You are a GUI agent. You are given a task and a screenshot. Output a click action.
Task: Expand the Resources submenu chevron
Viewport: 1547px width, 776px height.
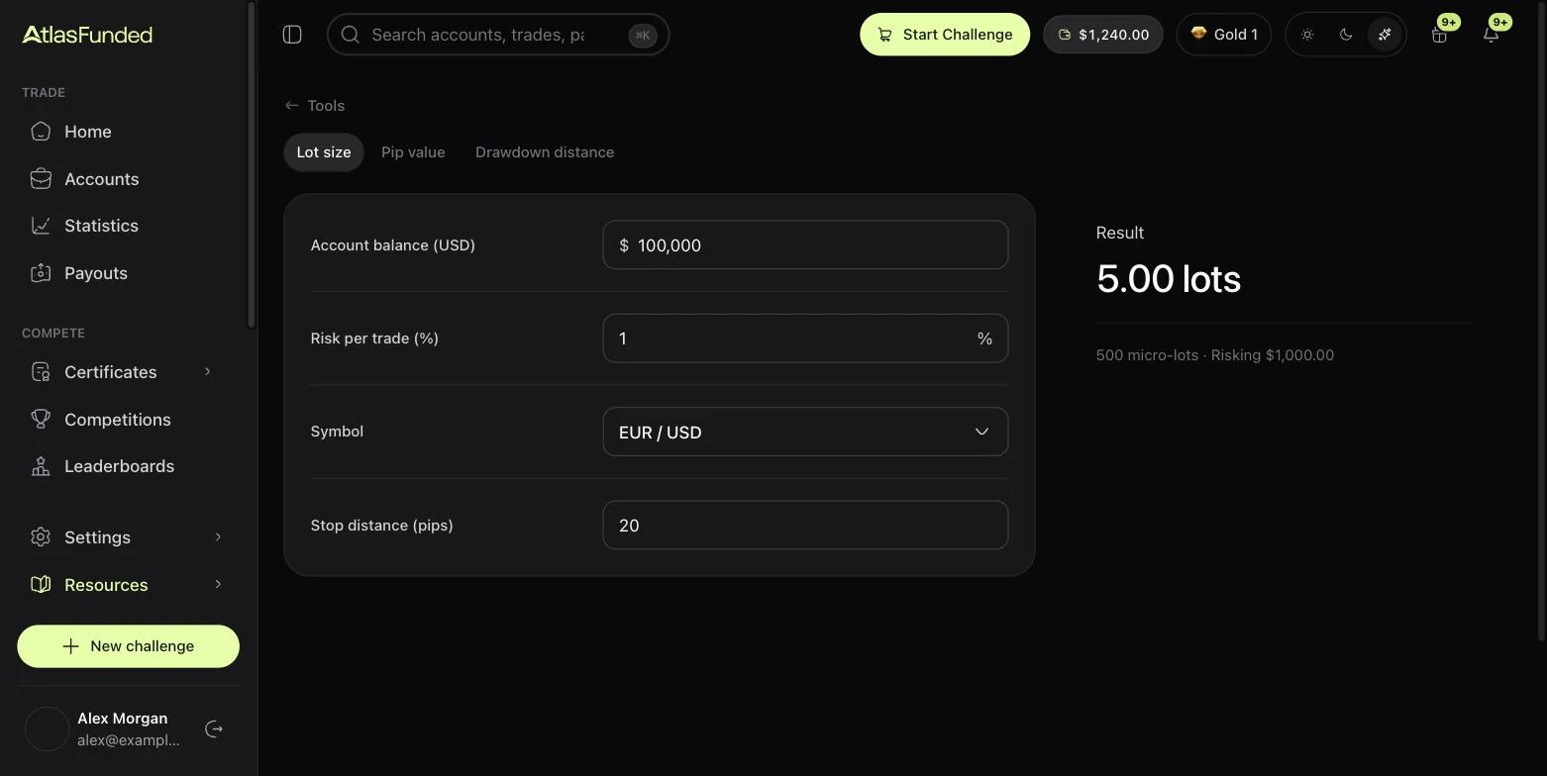pyautogui.click(x=218, y=585)
